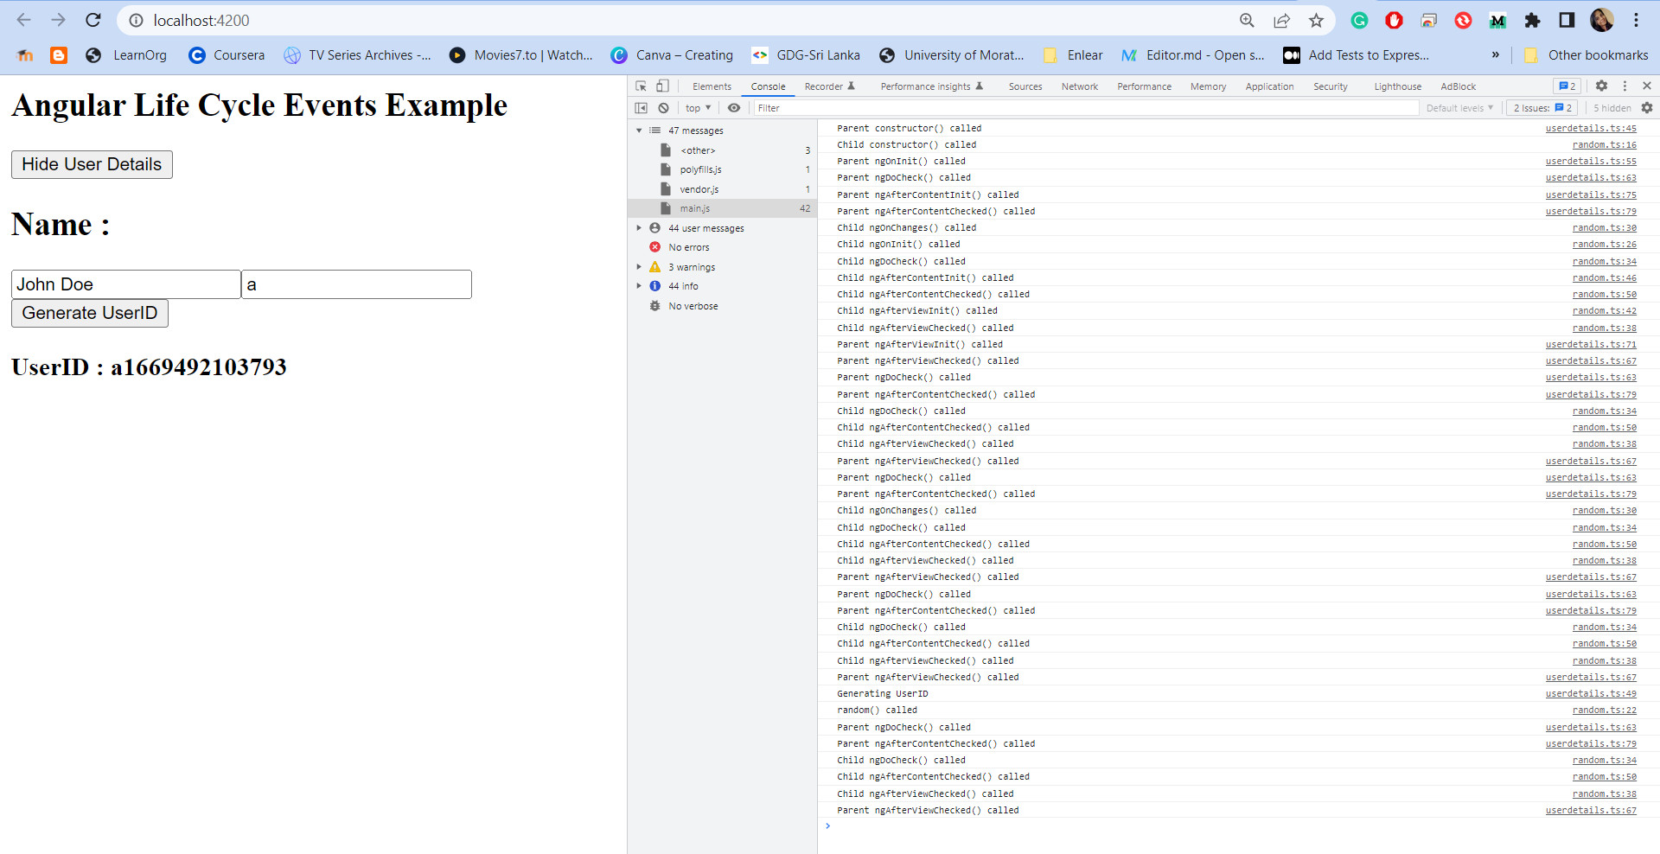Click the cast media extension icon
Screen dimensions: 1660x854
[1428, 20]
